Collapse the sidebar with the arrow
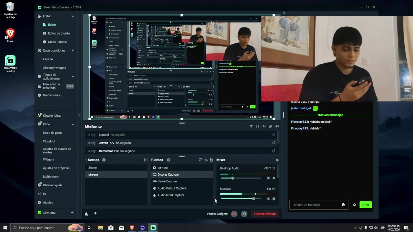This screenshot has height=232, width=413. click(79, 115)
